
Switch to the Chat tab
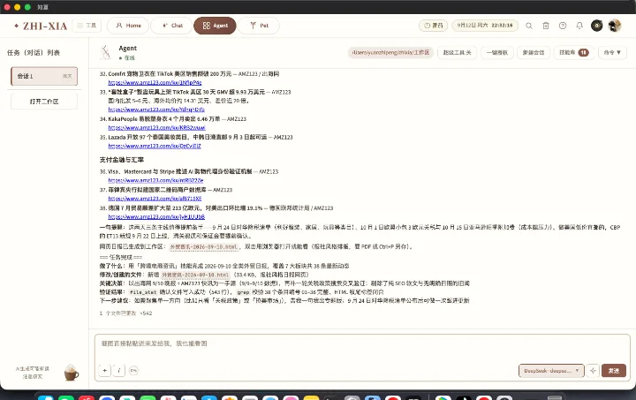click(172, 26)
